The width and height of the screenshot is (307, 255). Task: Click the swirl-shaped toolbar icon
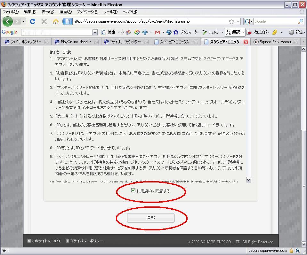click(x=137, y=32)
